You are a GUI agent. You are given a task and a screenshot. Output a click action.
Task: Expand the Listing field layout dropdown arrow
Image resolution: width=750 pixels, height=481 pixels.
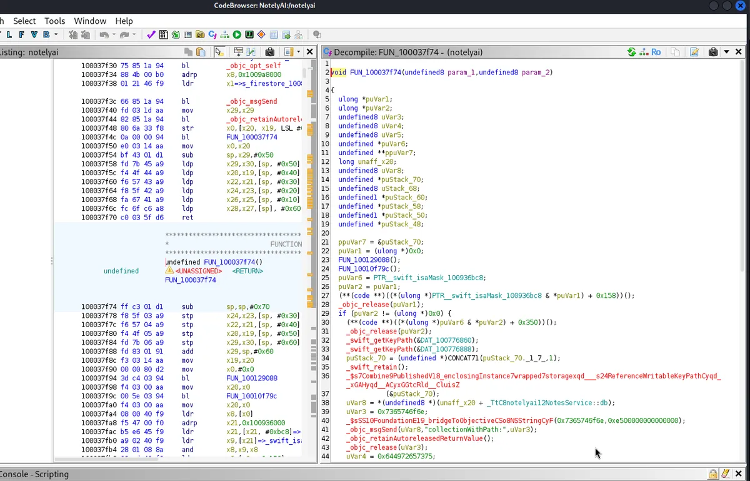coord(299,52)
